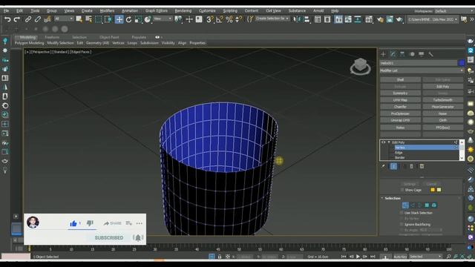Click the Align tool icon
475x267 pixels.
(x=307, y=19)
